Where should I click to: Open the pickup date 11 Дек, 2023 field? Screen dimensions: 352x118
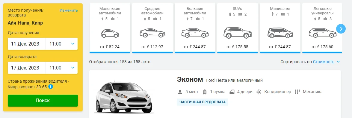click(x=27, y=44)
